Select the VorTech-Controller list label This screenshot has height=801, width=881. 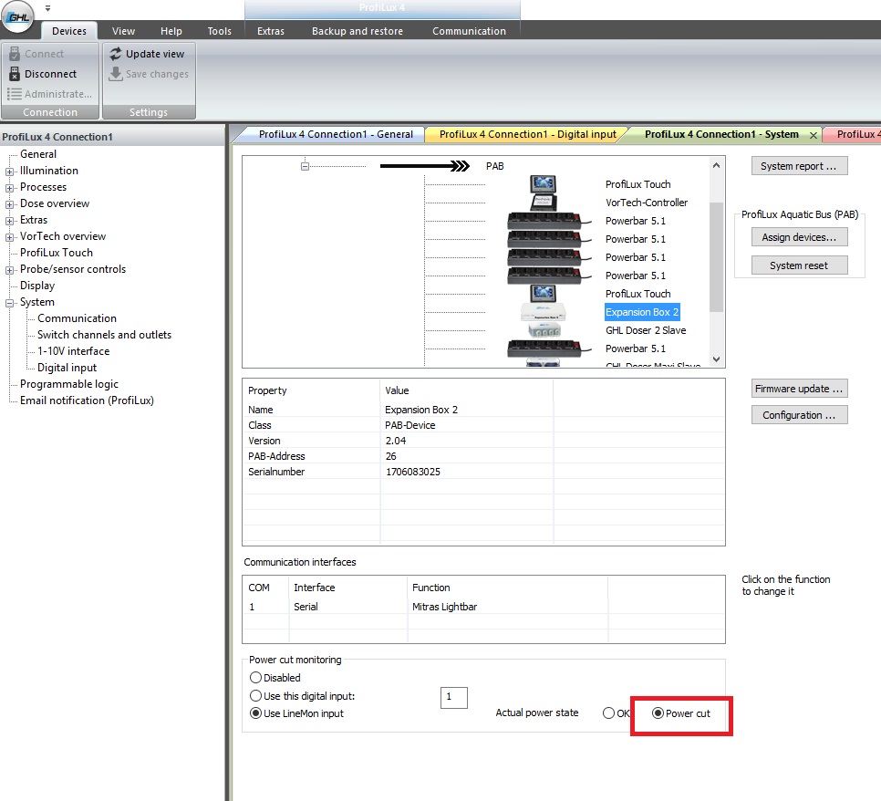[646, 203]
